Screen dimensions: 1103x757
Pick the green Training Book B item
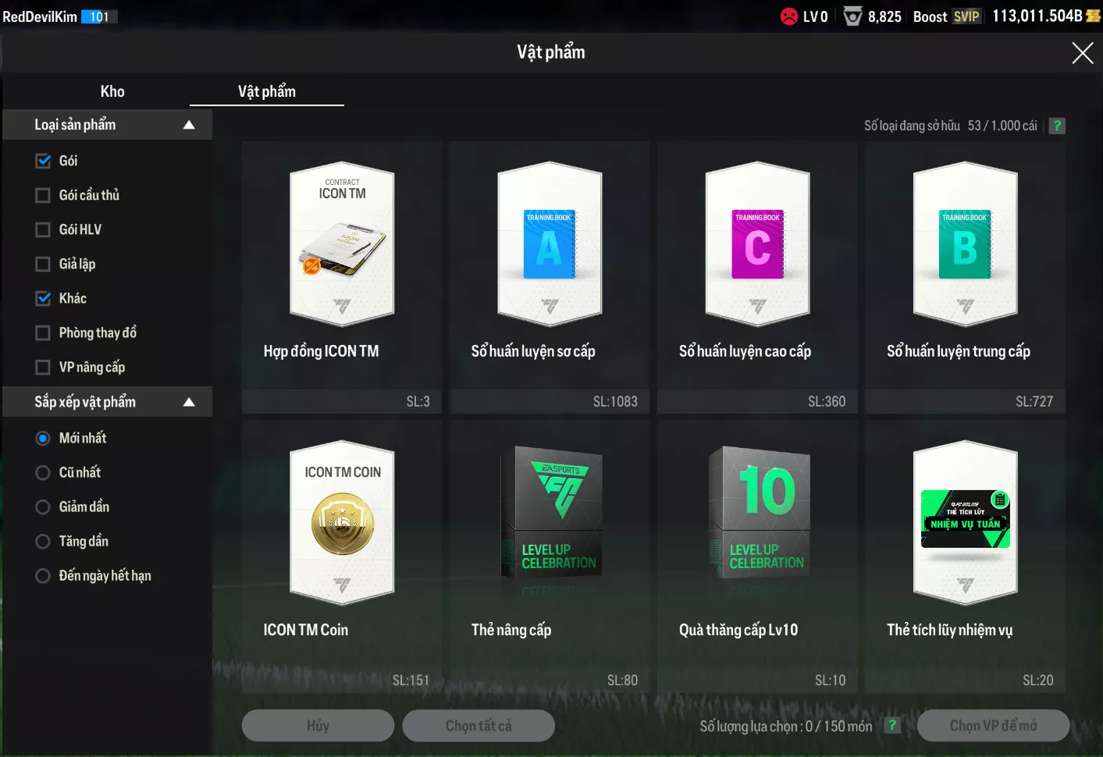(x=965, y=245)
